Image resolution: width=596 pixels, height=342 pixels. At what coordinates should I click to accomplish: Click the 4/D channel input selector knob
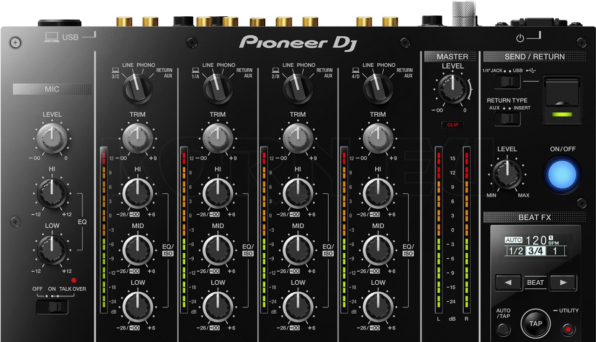378,88
